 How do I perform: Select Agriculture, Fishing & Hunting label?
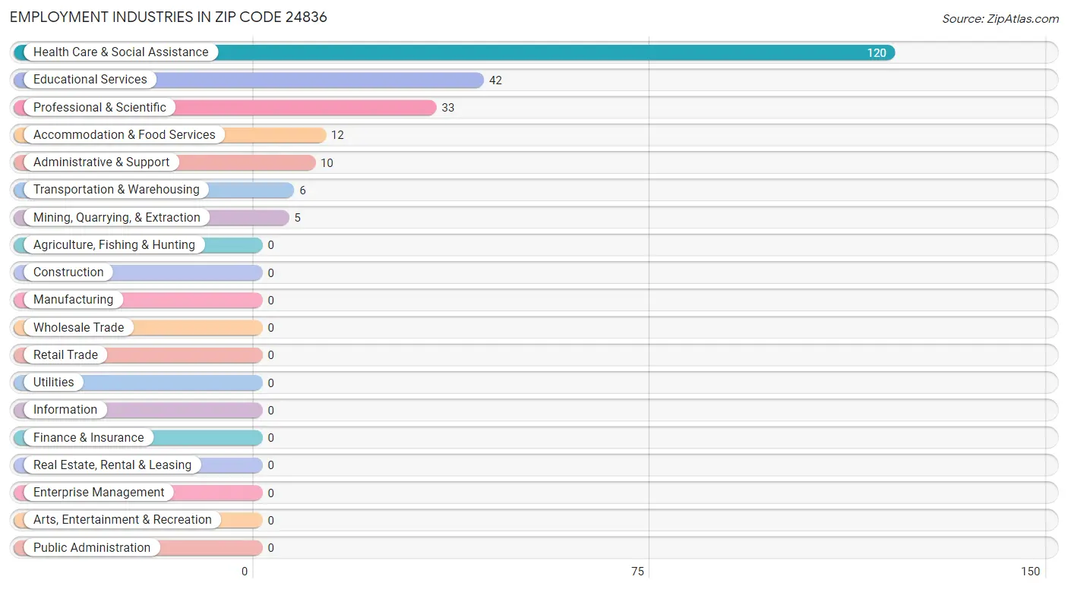pyautogui.click(x=114, y=244)
